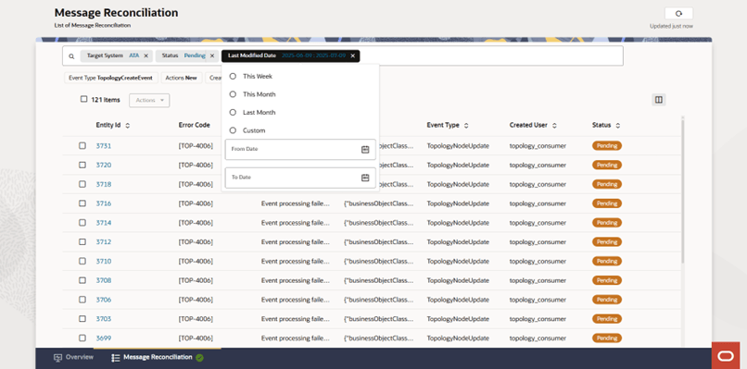Click the Error Code column header
Screen dimensions: 747x369
pyautogui.click(x=195, y=125)
